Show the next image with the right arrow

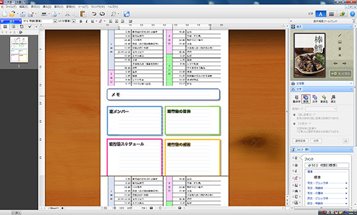345,63
